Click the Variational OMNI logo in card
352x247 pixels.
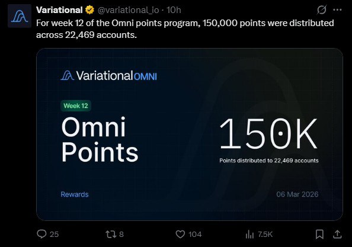click(x=108, y=75)
